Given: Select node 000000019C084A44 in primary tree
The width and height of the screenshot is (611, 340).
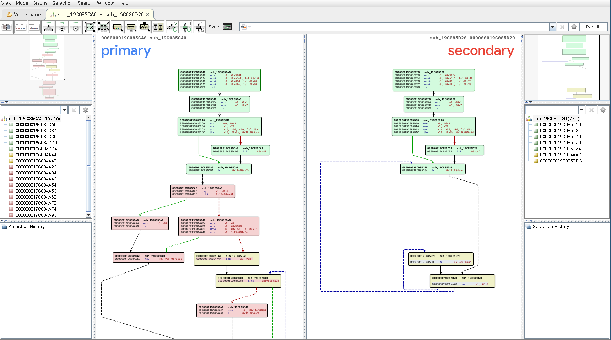Looking at the screenshot, I should 36,155.
